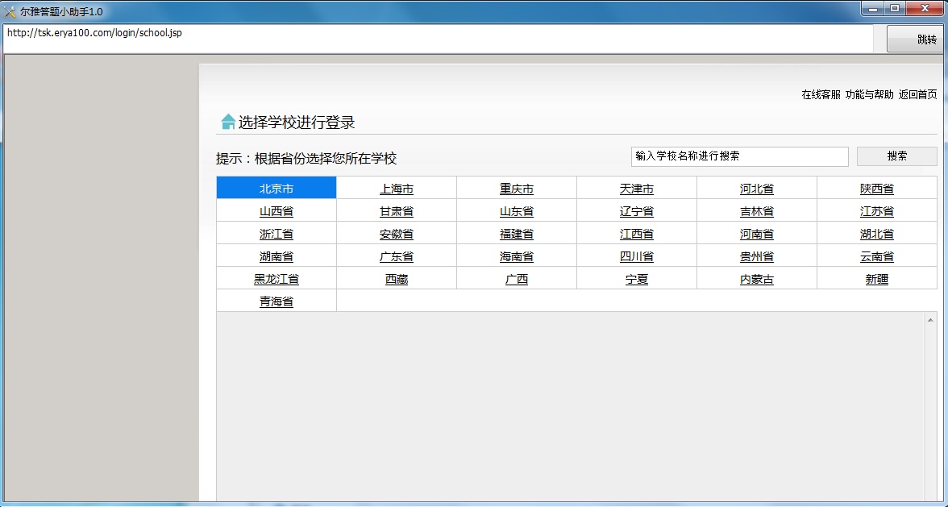Screen dimensions: 948x507
Task: Pick 新疆 from the region list
Action: pos(877,279)
